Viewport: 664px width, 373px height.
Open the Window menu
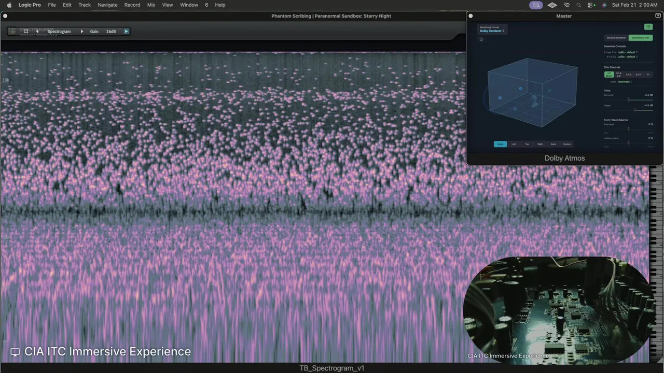pos(189,5)
